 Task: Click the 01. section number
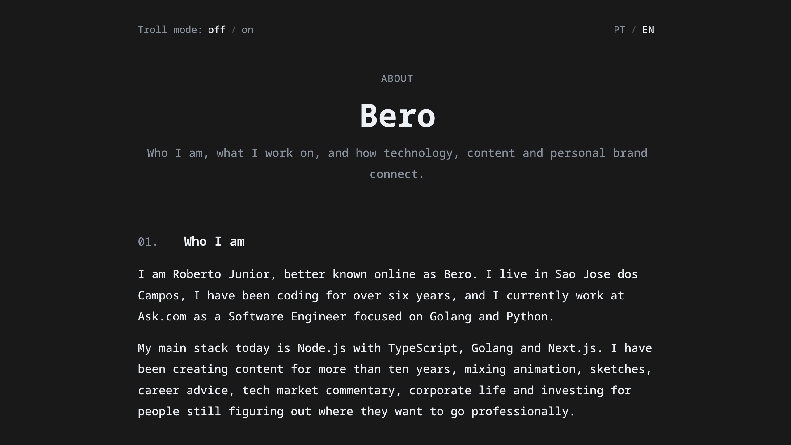click(148, 242)
